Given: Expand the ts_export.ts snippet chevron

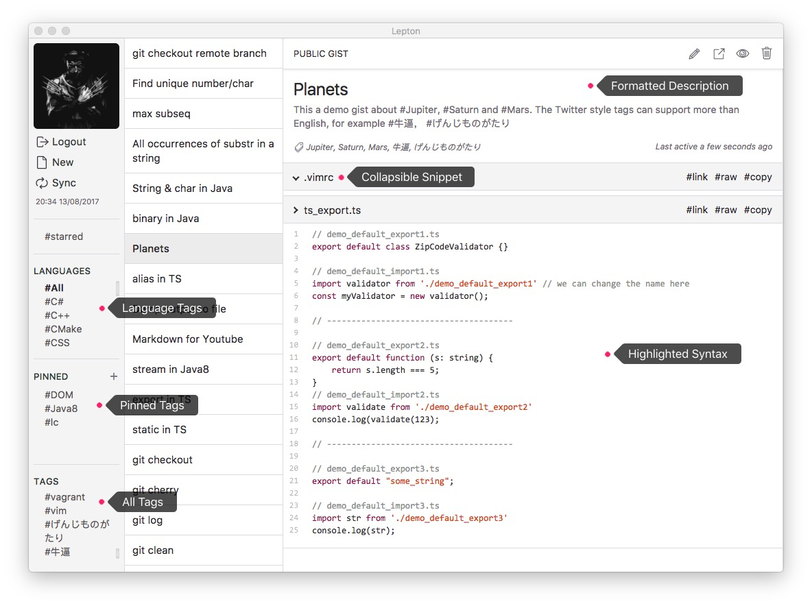Looking at the screenshot, I should click(296, 210).
